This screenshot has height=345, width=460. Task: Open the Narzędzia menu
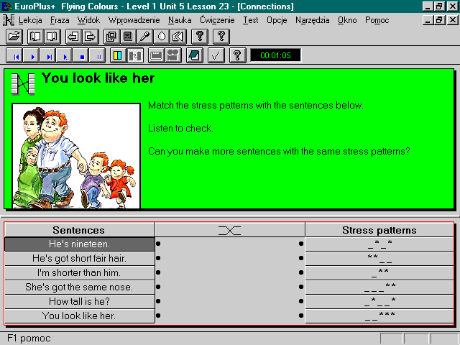pos(312,20)
